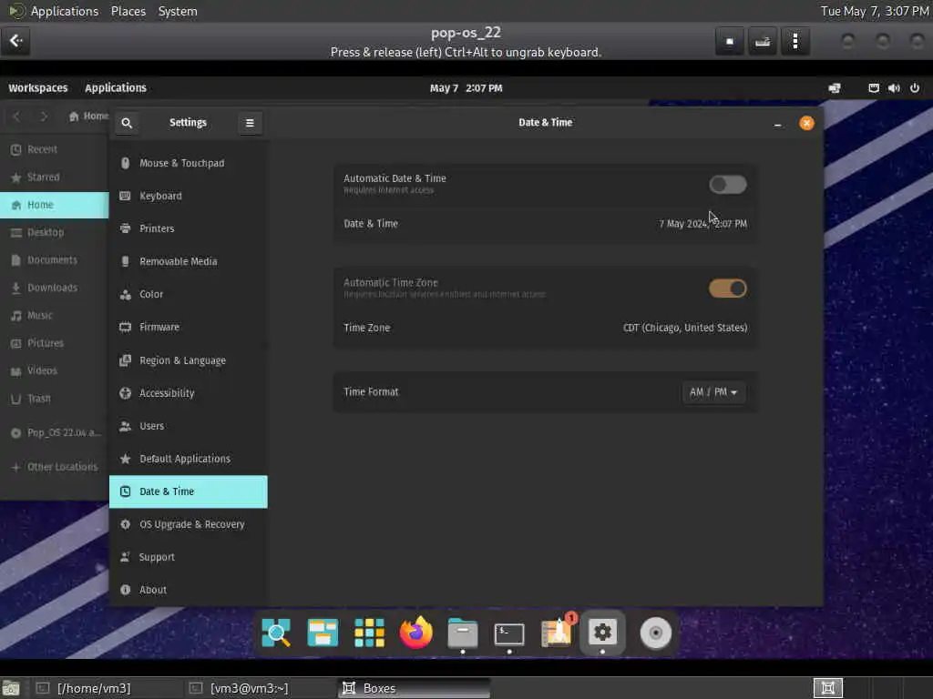Screen dimensions: 933x699
Task: Click the volume speaker tray icon
Action: [894, 88]
